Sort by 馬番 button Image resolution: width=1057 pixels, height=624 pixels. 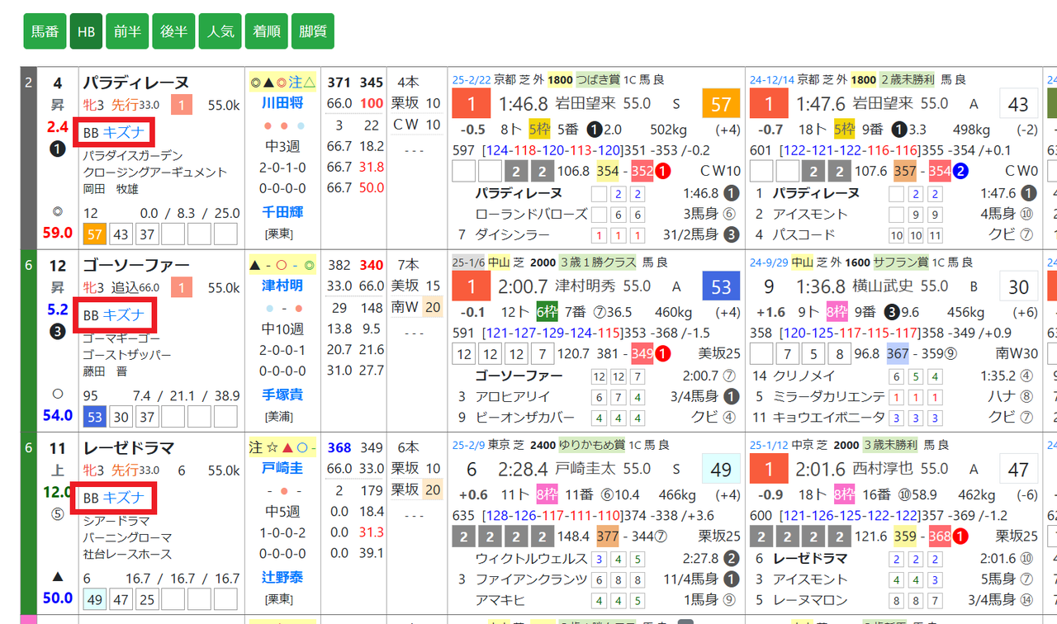tap(45, 31)
